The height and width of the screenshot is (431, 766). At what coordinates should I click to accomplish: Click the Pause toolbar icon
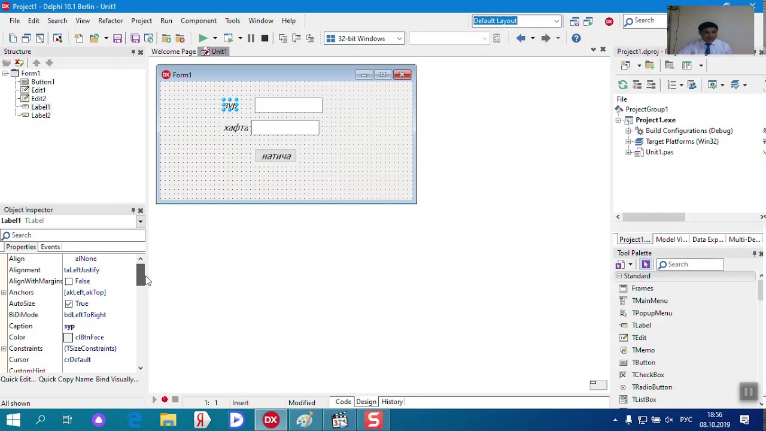251,38
